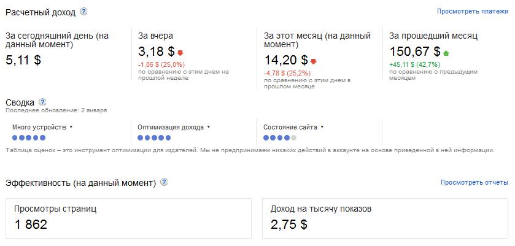This screenshot has height=246, width=515.
Task: Select Просмотры страниц metric card
Action: (x=128, y=218)
